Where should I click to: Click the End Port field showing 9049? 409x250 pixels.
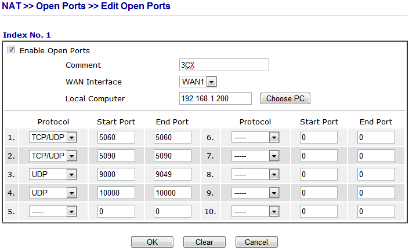(172, 174)
